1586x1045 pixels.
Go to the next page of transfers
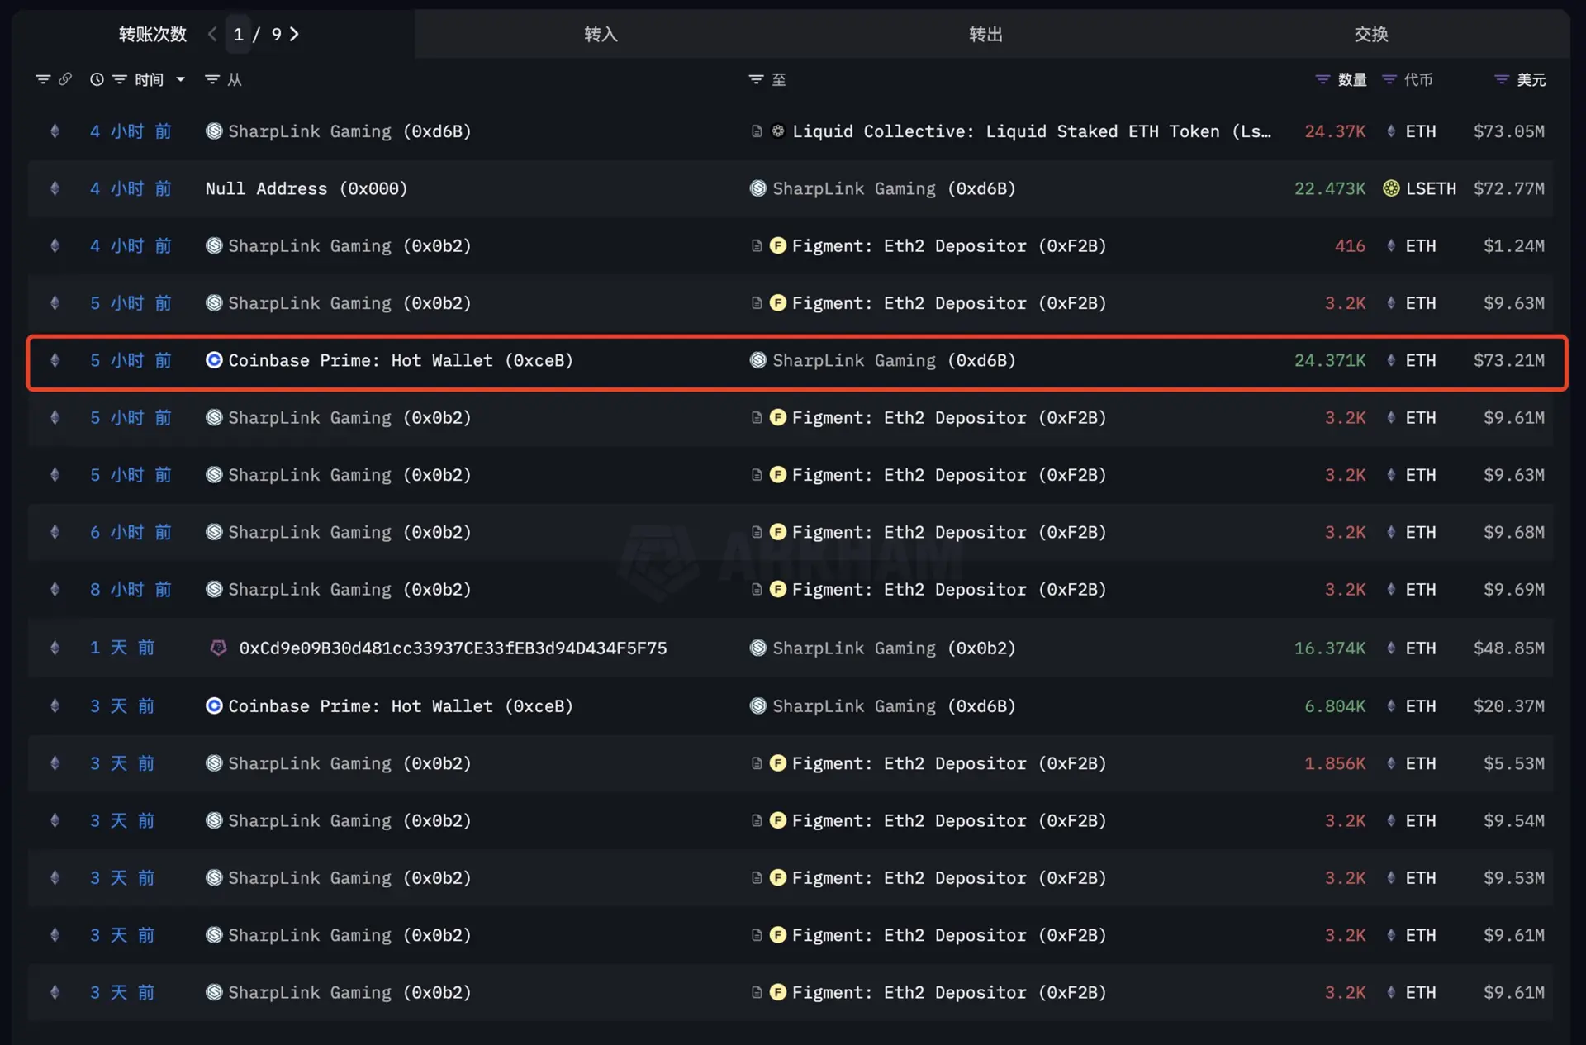click(x=296, y=35)
